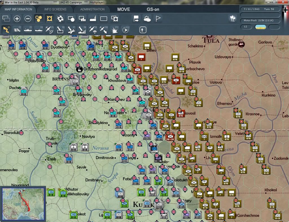Click the '12' counter field
Image resolution: width=289 pixels, height=222 pixels.
[246, 27]
